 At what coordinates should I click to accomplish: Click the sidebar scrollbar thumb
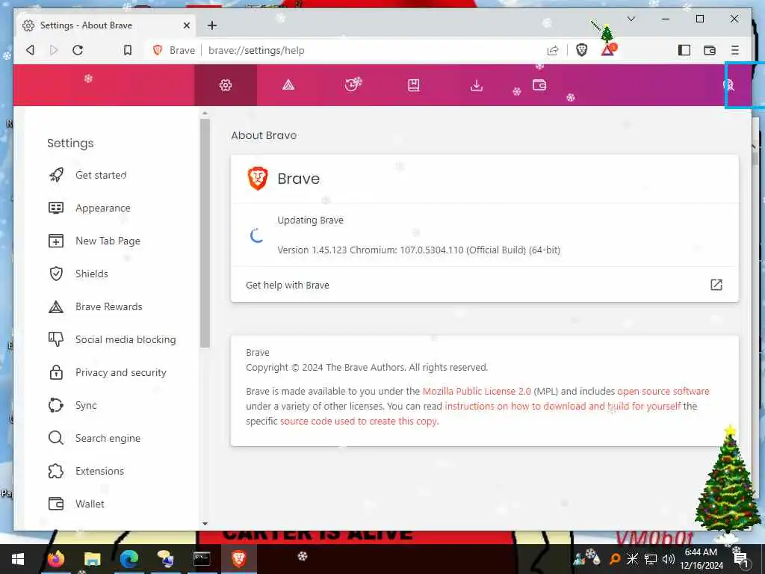(x=205, y=233)
